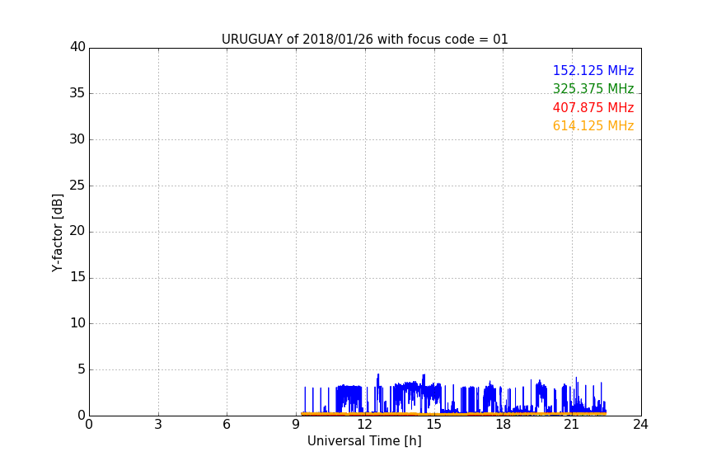Click the x-axis tick label 24
712x475 pixels.
pyautogui.click(x=640, y=425)
